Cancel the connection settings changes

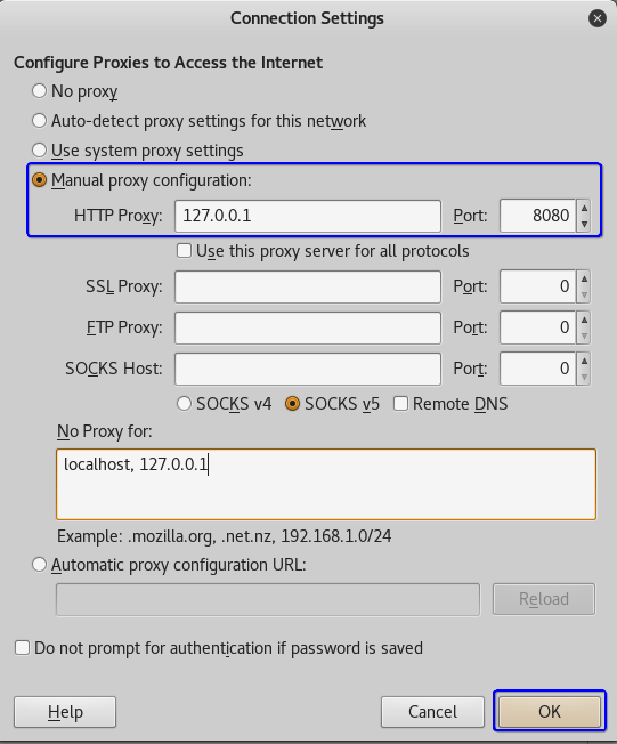pos(432,711)
